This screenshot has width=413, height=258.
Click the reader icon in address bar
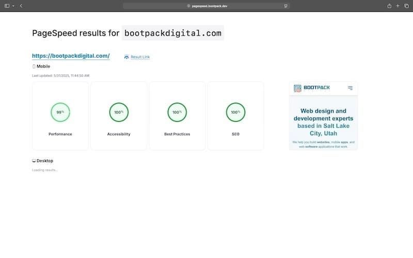[285, 6]
